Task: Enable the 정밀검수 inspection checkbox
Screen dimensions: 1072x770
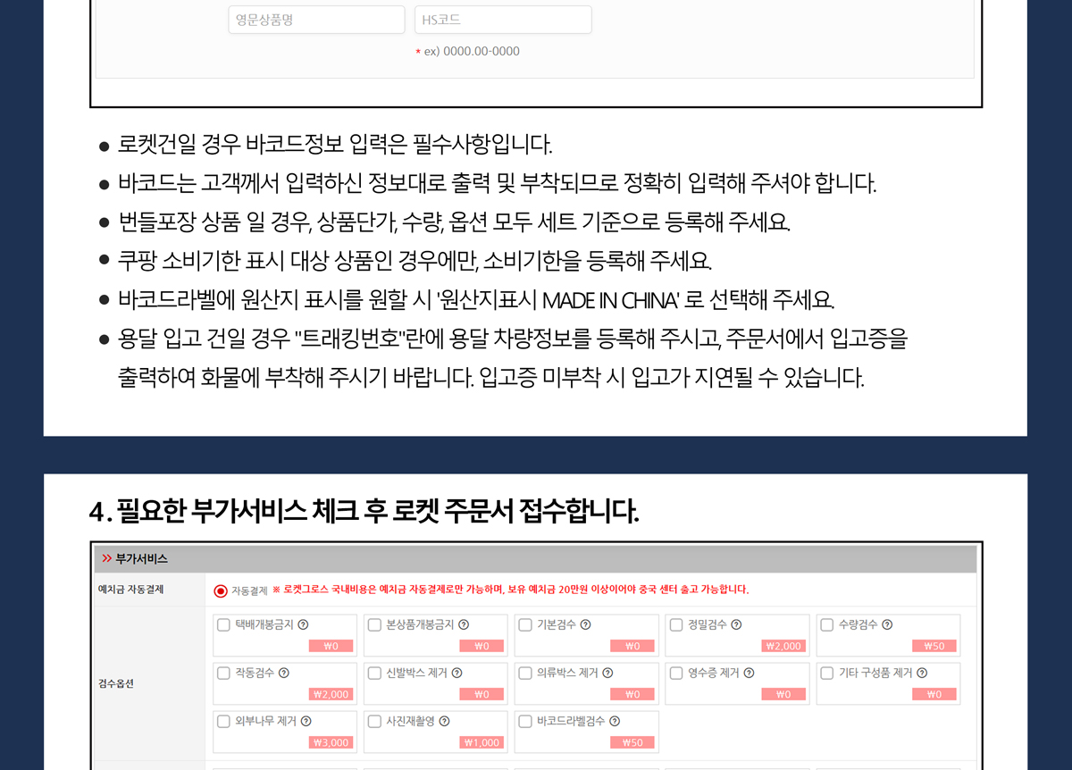Action: point(676,625)
